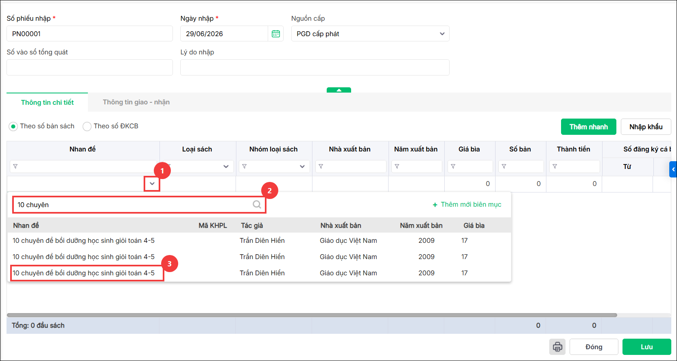Click the filter icon in Giá bìa column

[x=453, y=166]
